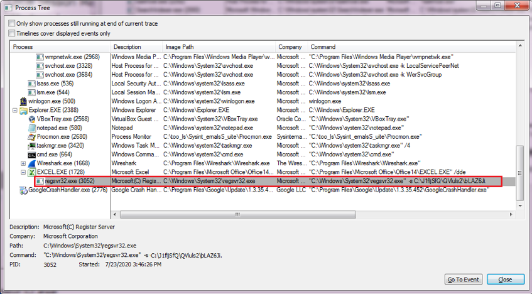Sort by the Description column header
532x294 pixels.
click(x=136, y=47)
